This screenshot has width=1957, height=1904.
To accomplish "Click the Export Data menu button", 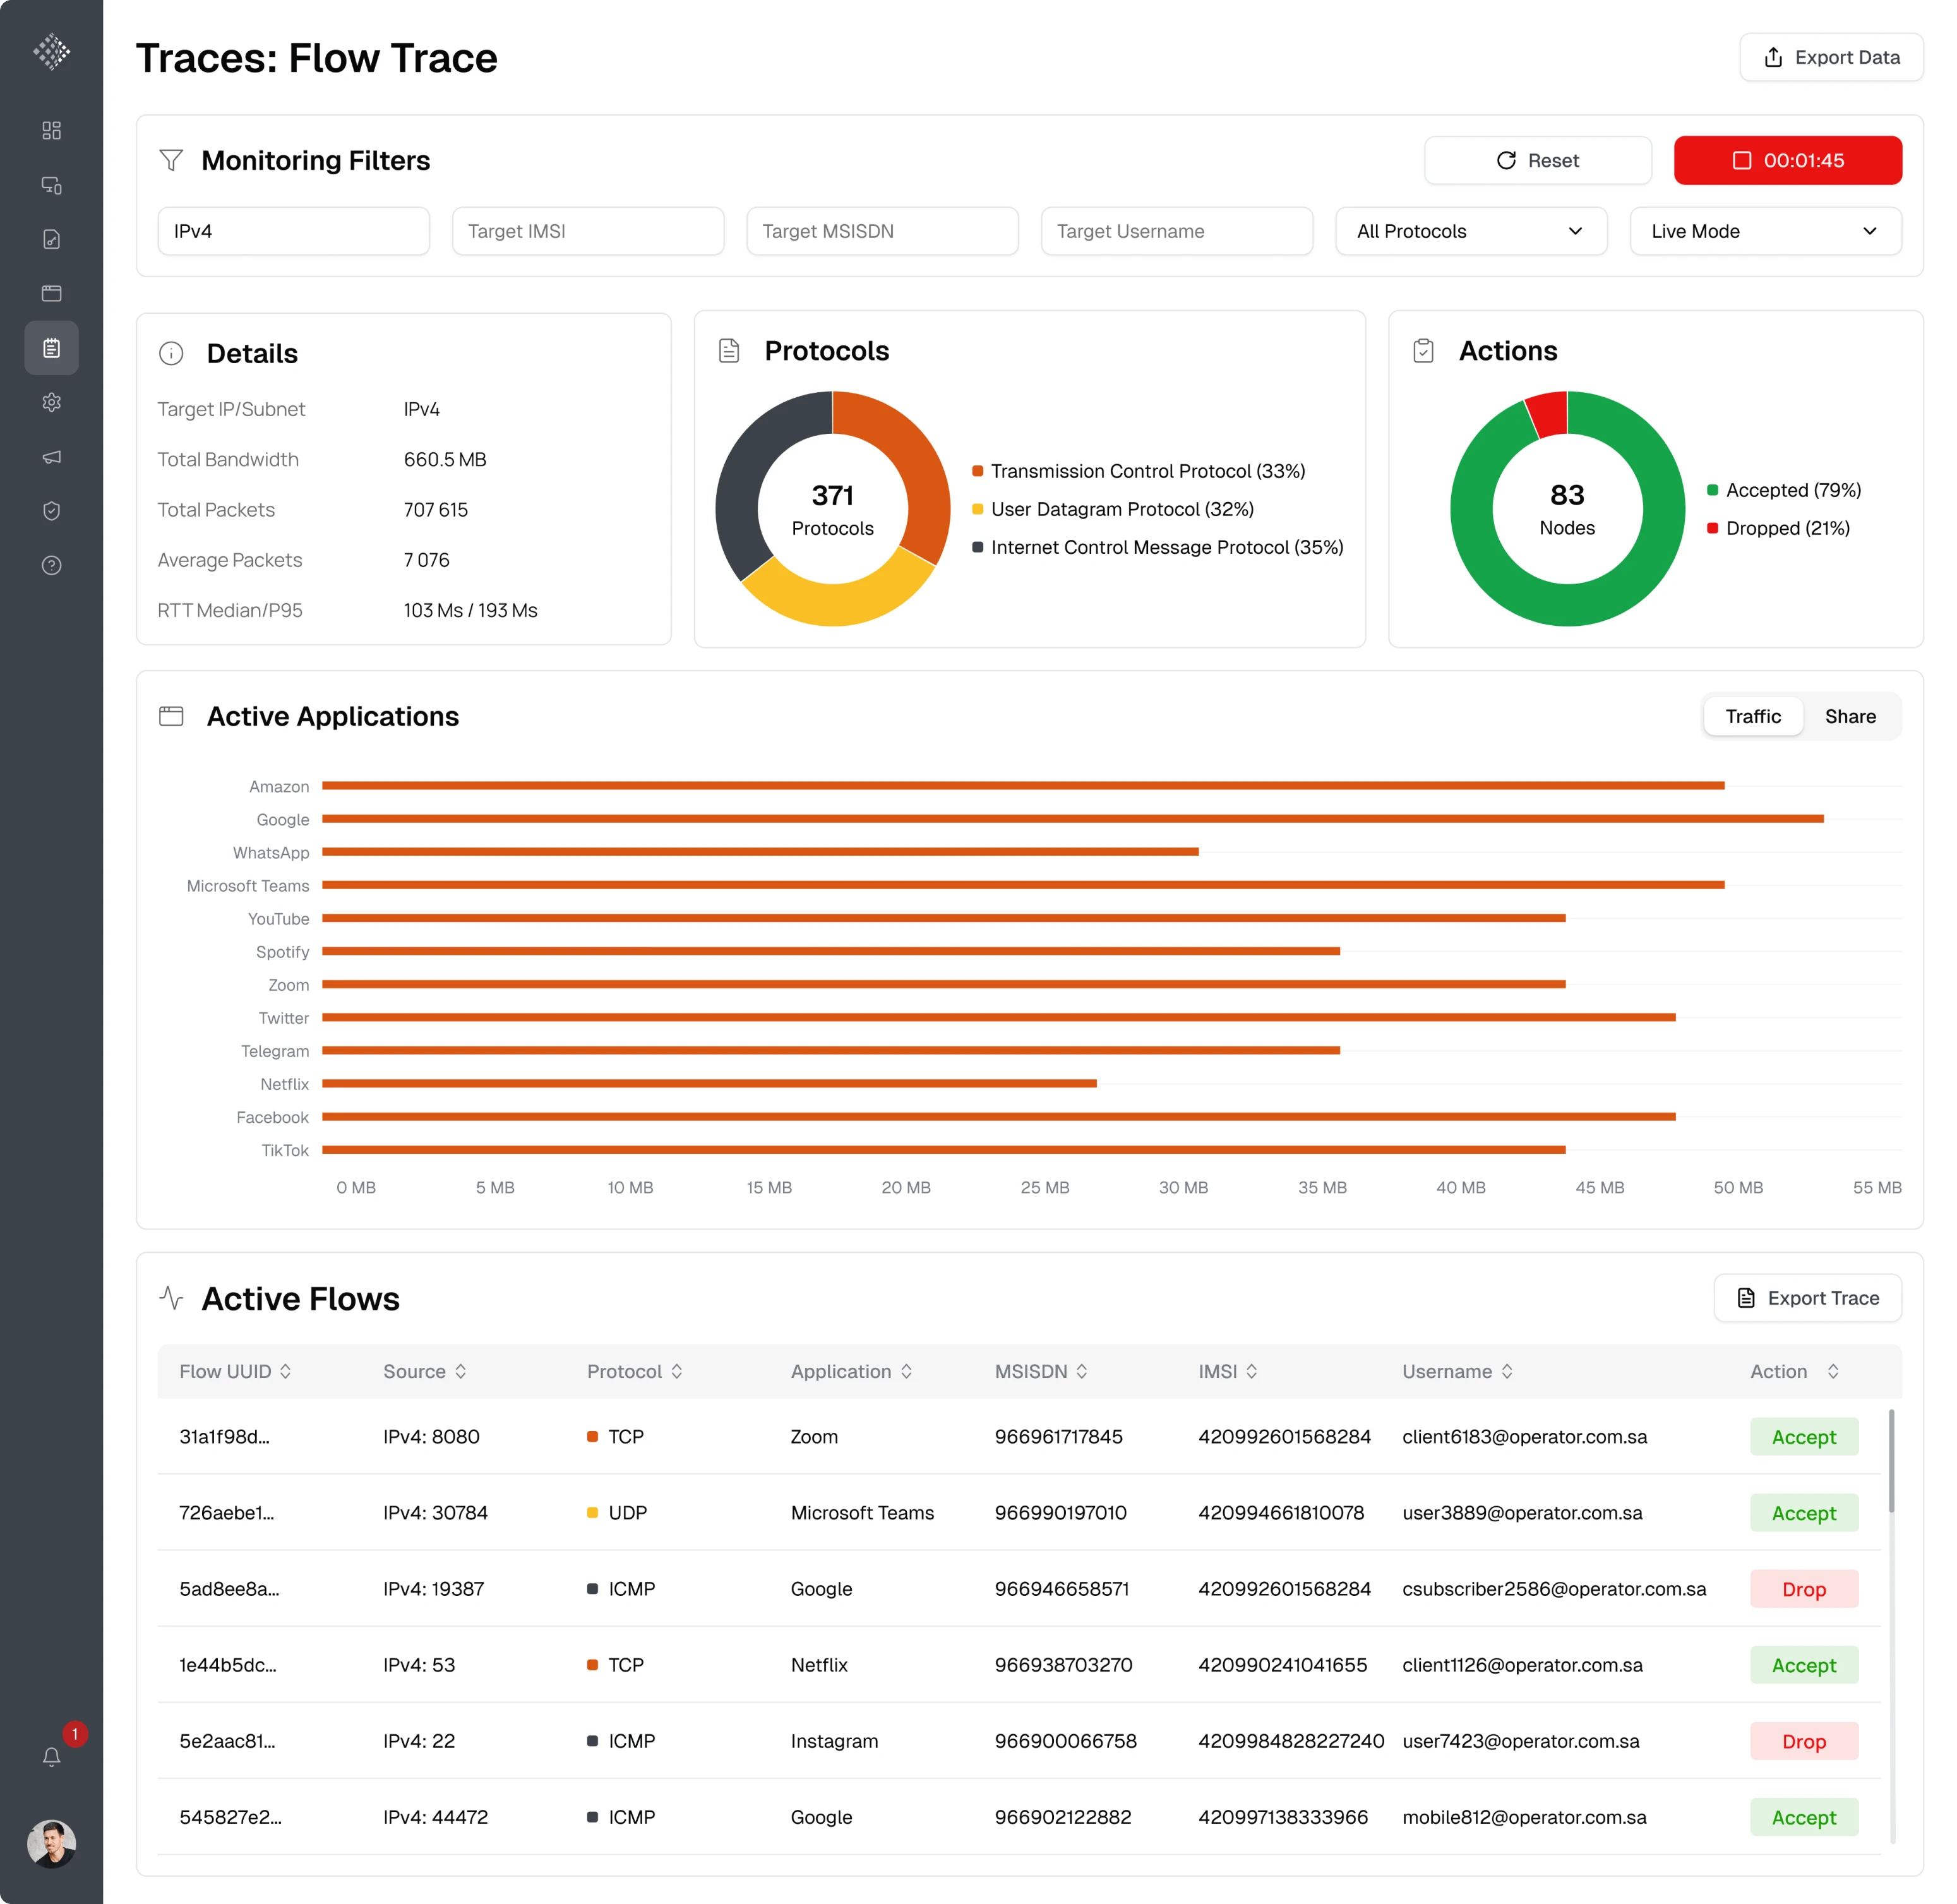I will [x=1831, y=57].
